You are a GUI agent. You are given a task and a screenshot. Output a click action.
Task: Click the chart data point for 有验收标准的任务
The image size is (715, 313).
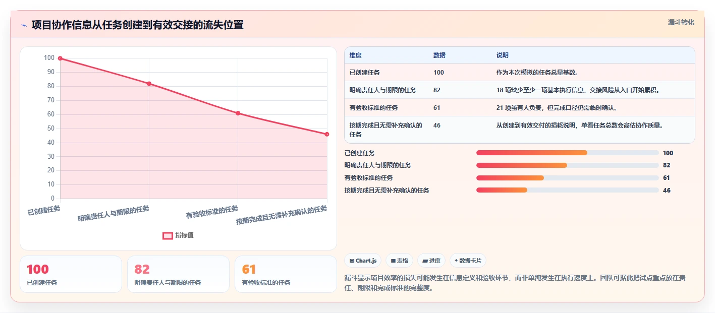point(238,113)
